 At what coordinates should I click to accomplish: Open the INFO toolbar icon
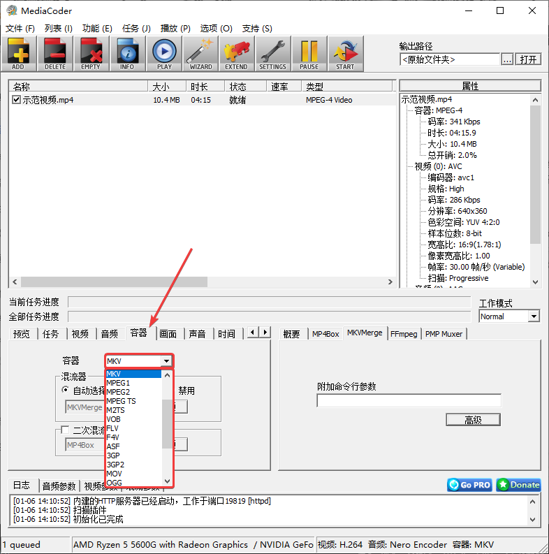(x=128, y=53)
